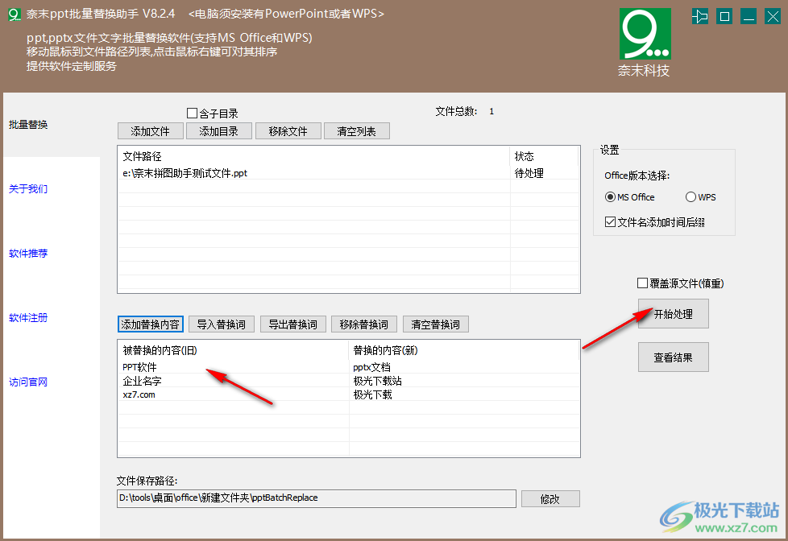
Task: Click the 清空替换词 button
Action: click(x=436, y=324)
